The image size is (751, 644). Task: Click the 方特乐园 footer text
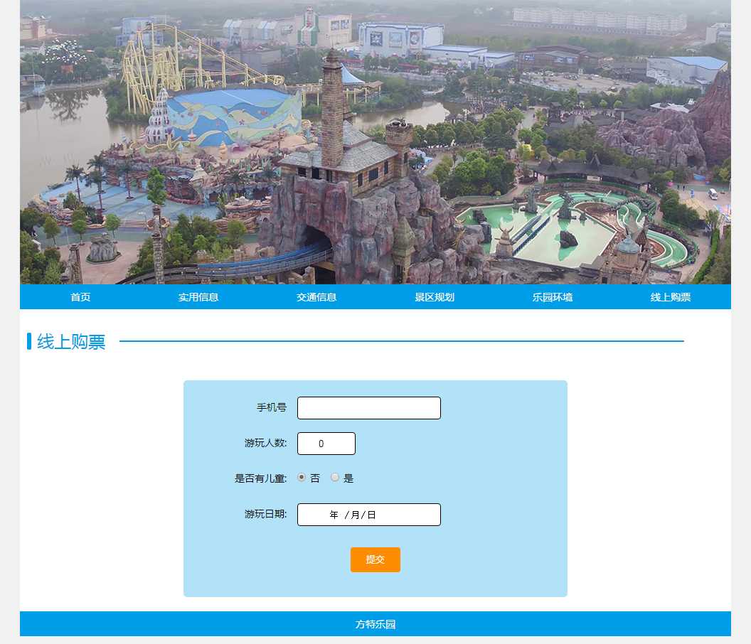(375, 624)
